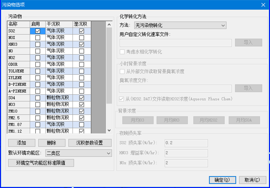Open the chemical transformation method dropdown
270x188 pixels.
(180, 25)
